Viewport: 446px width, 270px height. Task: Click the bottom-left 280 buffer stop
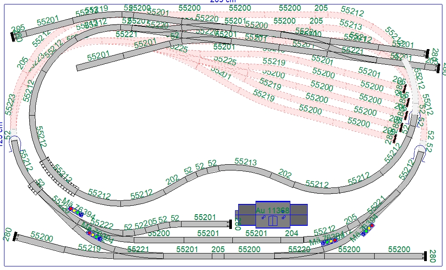[16, 237]
